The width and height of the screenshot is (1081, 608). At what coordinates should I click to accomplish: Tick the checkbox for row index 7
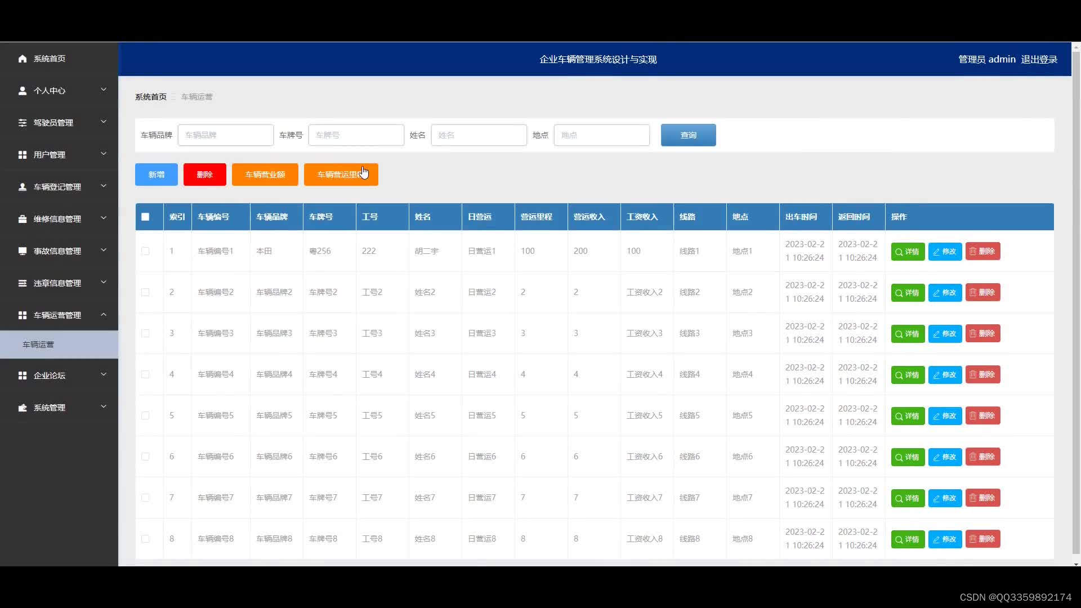pos(145,498)
